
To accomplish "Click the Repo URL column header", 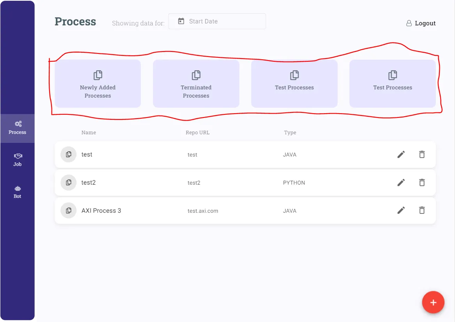I will [197, 133].
